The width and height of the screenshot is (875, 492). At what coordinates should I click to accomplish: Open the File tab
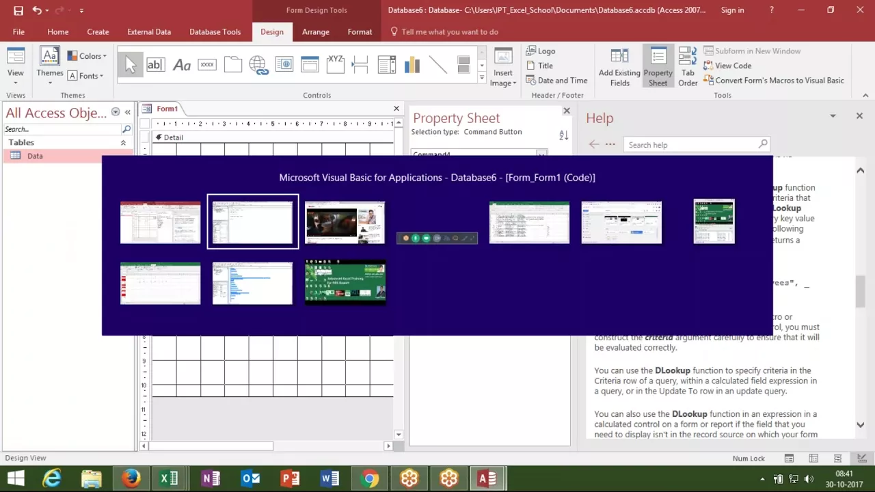point(18,31)
